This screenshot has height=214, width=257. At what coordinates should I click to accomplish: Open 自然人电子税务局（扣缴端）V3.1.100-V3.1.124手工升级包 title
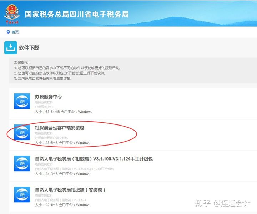click(x=94, y=159)
